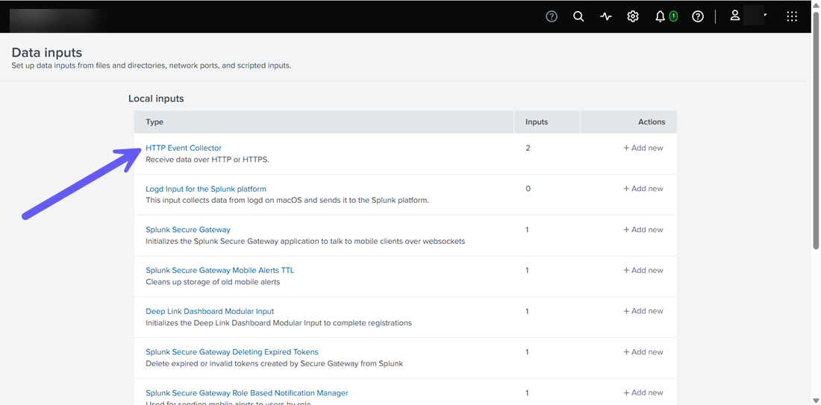The height and width of the screenshot is (405, 821).
Task: Open the user account menu icon
Action: 735,15
